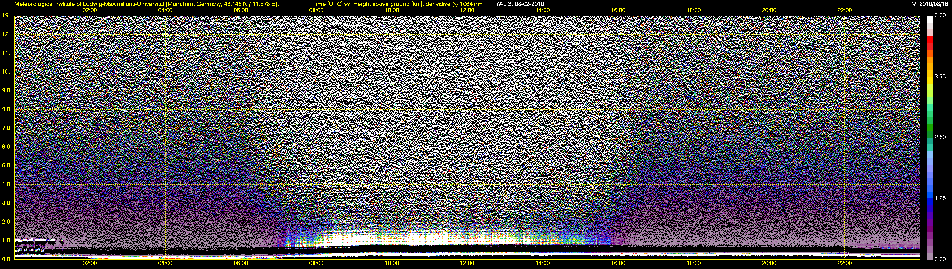Click the 12:00 label on the top time axis

tap(467, 10)
